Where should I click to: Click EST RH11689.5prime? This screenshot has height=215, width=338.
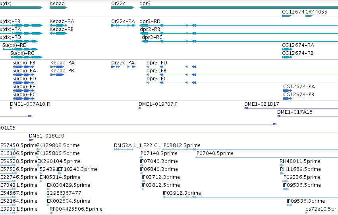tap(300, 170)
